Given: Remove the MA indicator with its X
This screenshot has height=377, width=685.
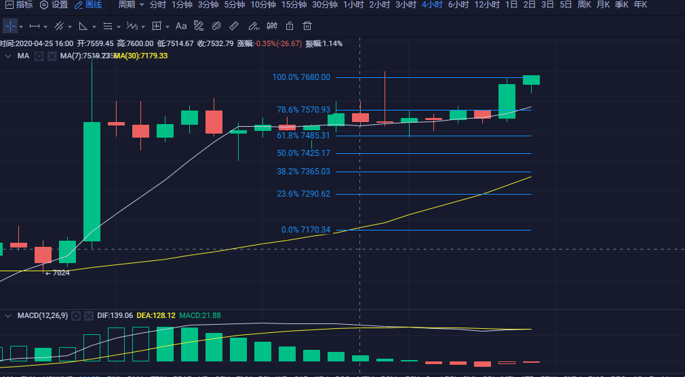Looking at the screenshot, I should click(x=52, y=56).
